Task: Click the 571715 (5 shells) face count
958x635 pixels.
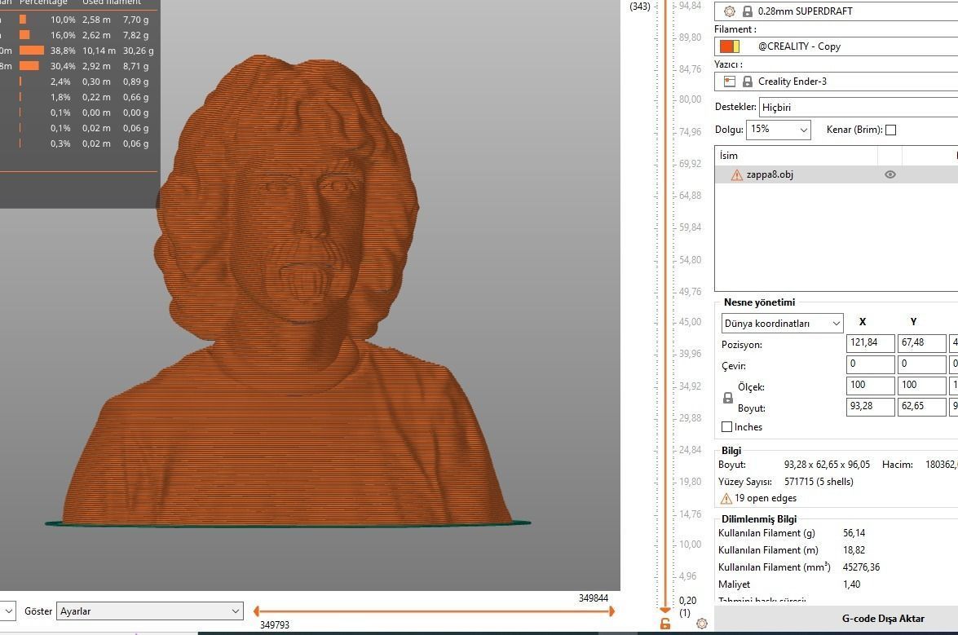Action: point(819,482)
